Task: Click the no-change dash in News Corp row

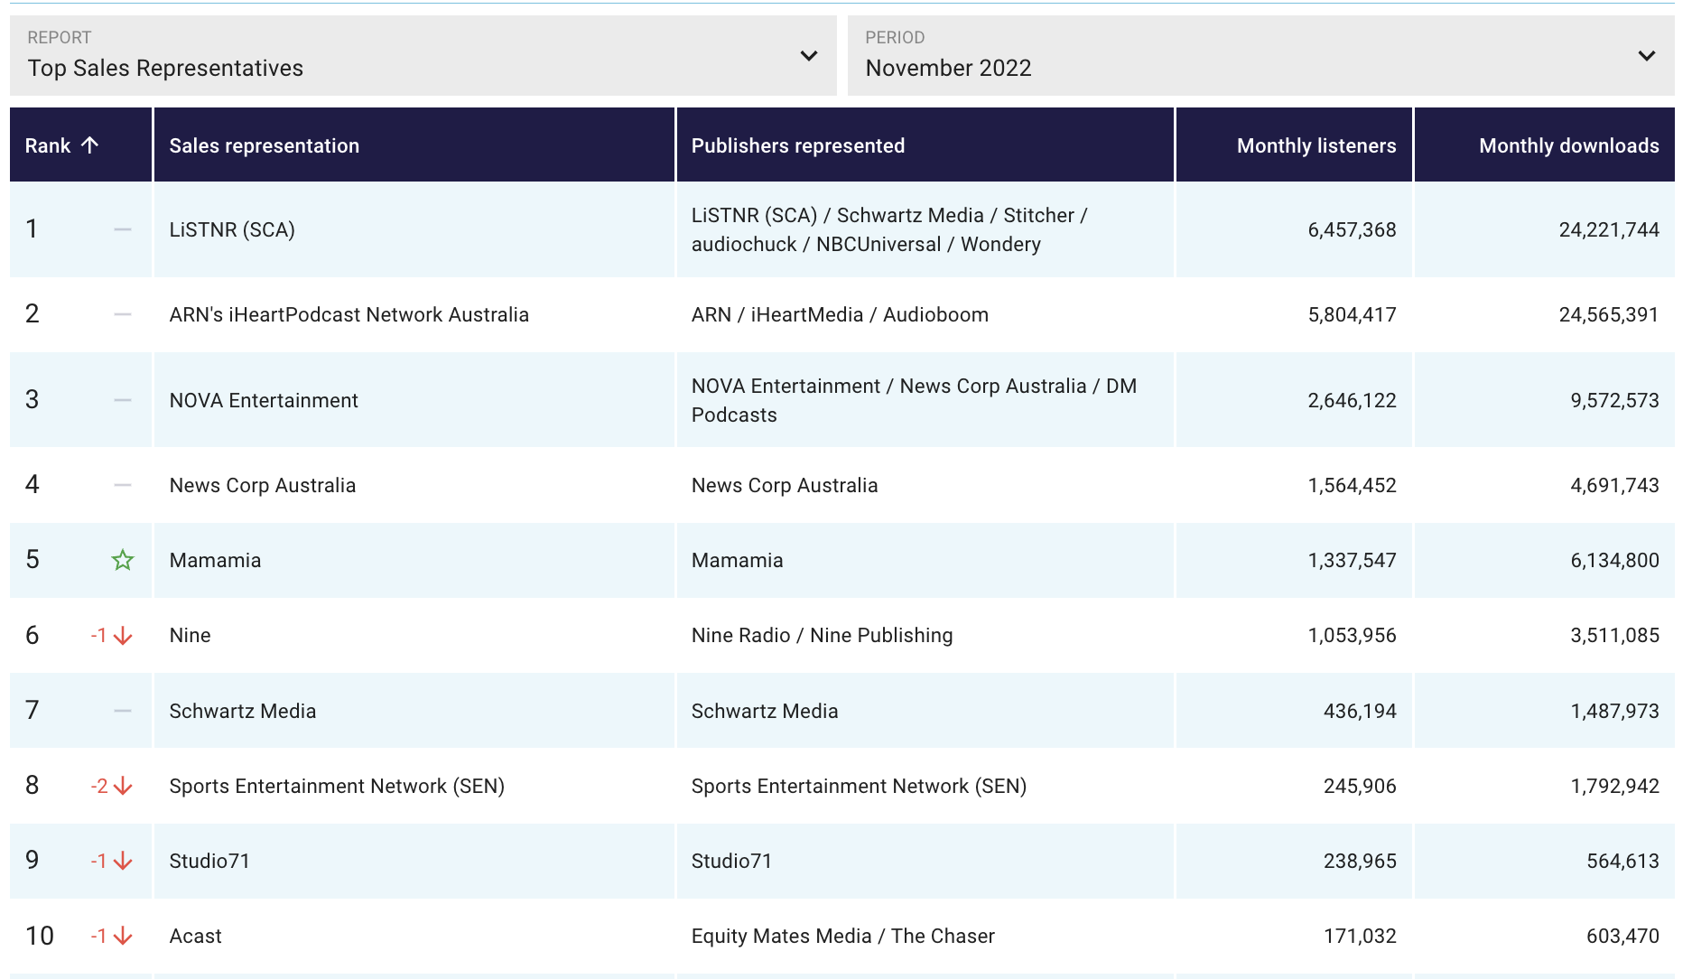Action: 123,485
